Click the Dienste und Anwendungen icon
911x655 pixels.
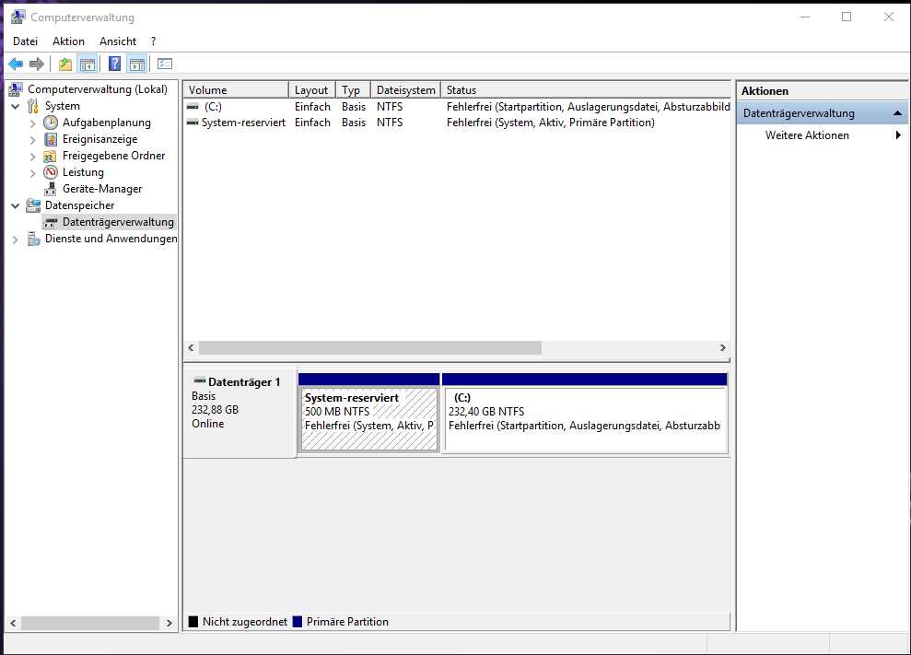pos(34,239)
